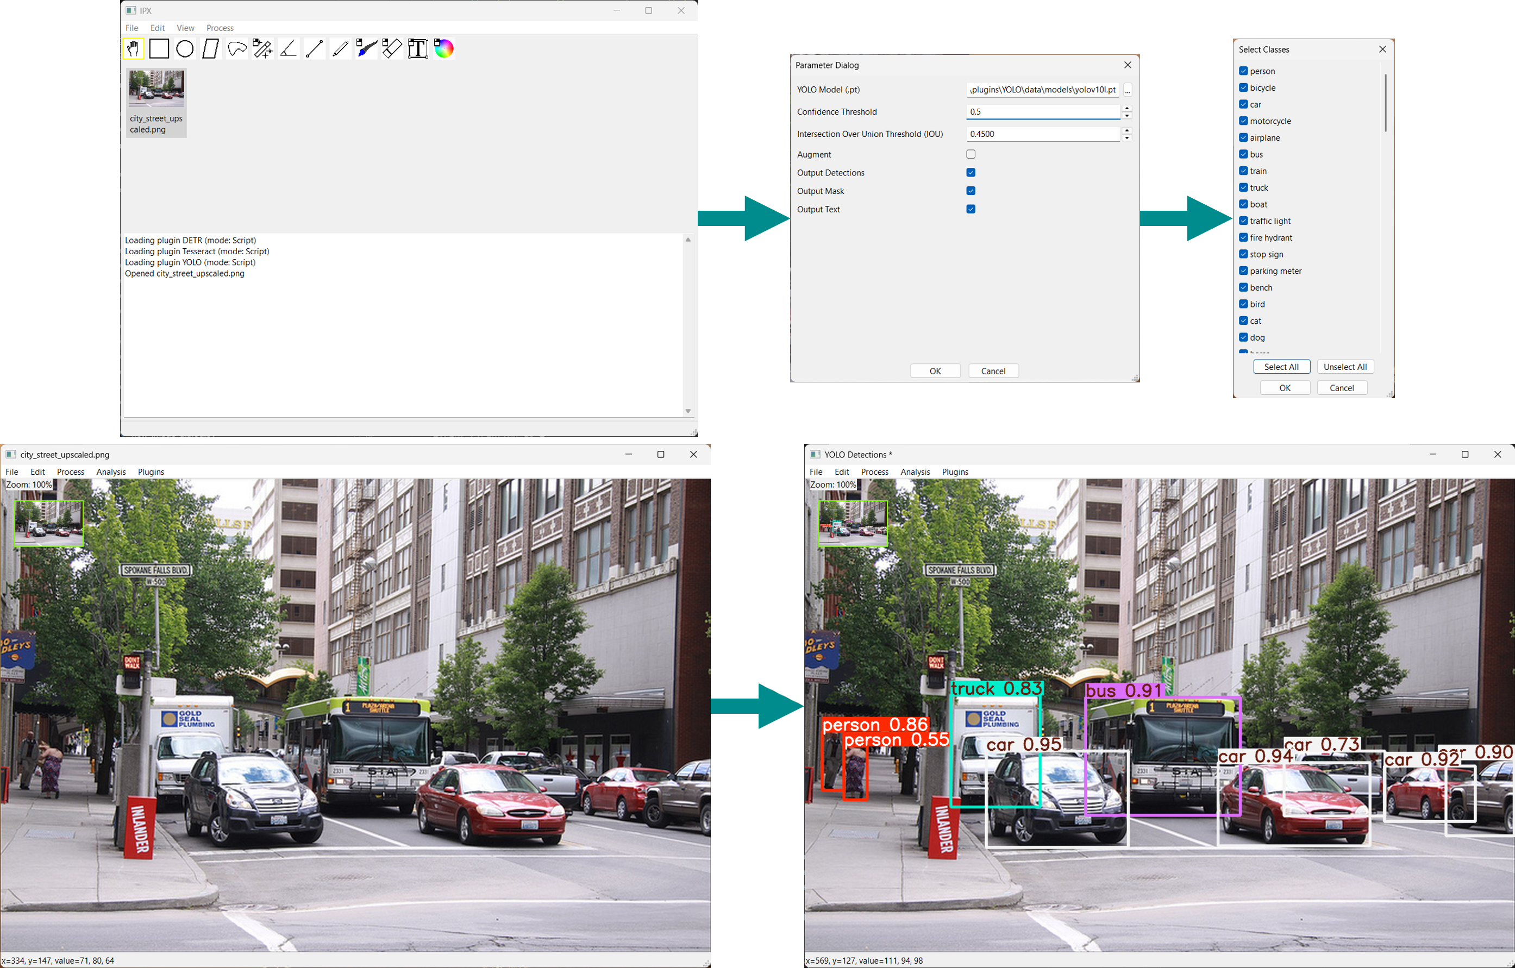This screenshot has height=968, width=1515.
Task: Uncheck the traffic light class
Action: click(x=1243, y=221)
